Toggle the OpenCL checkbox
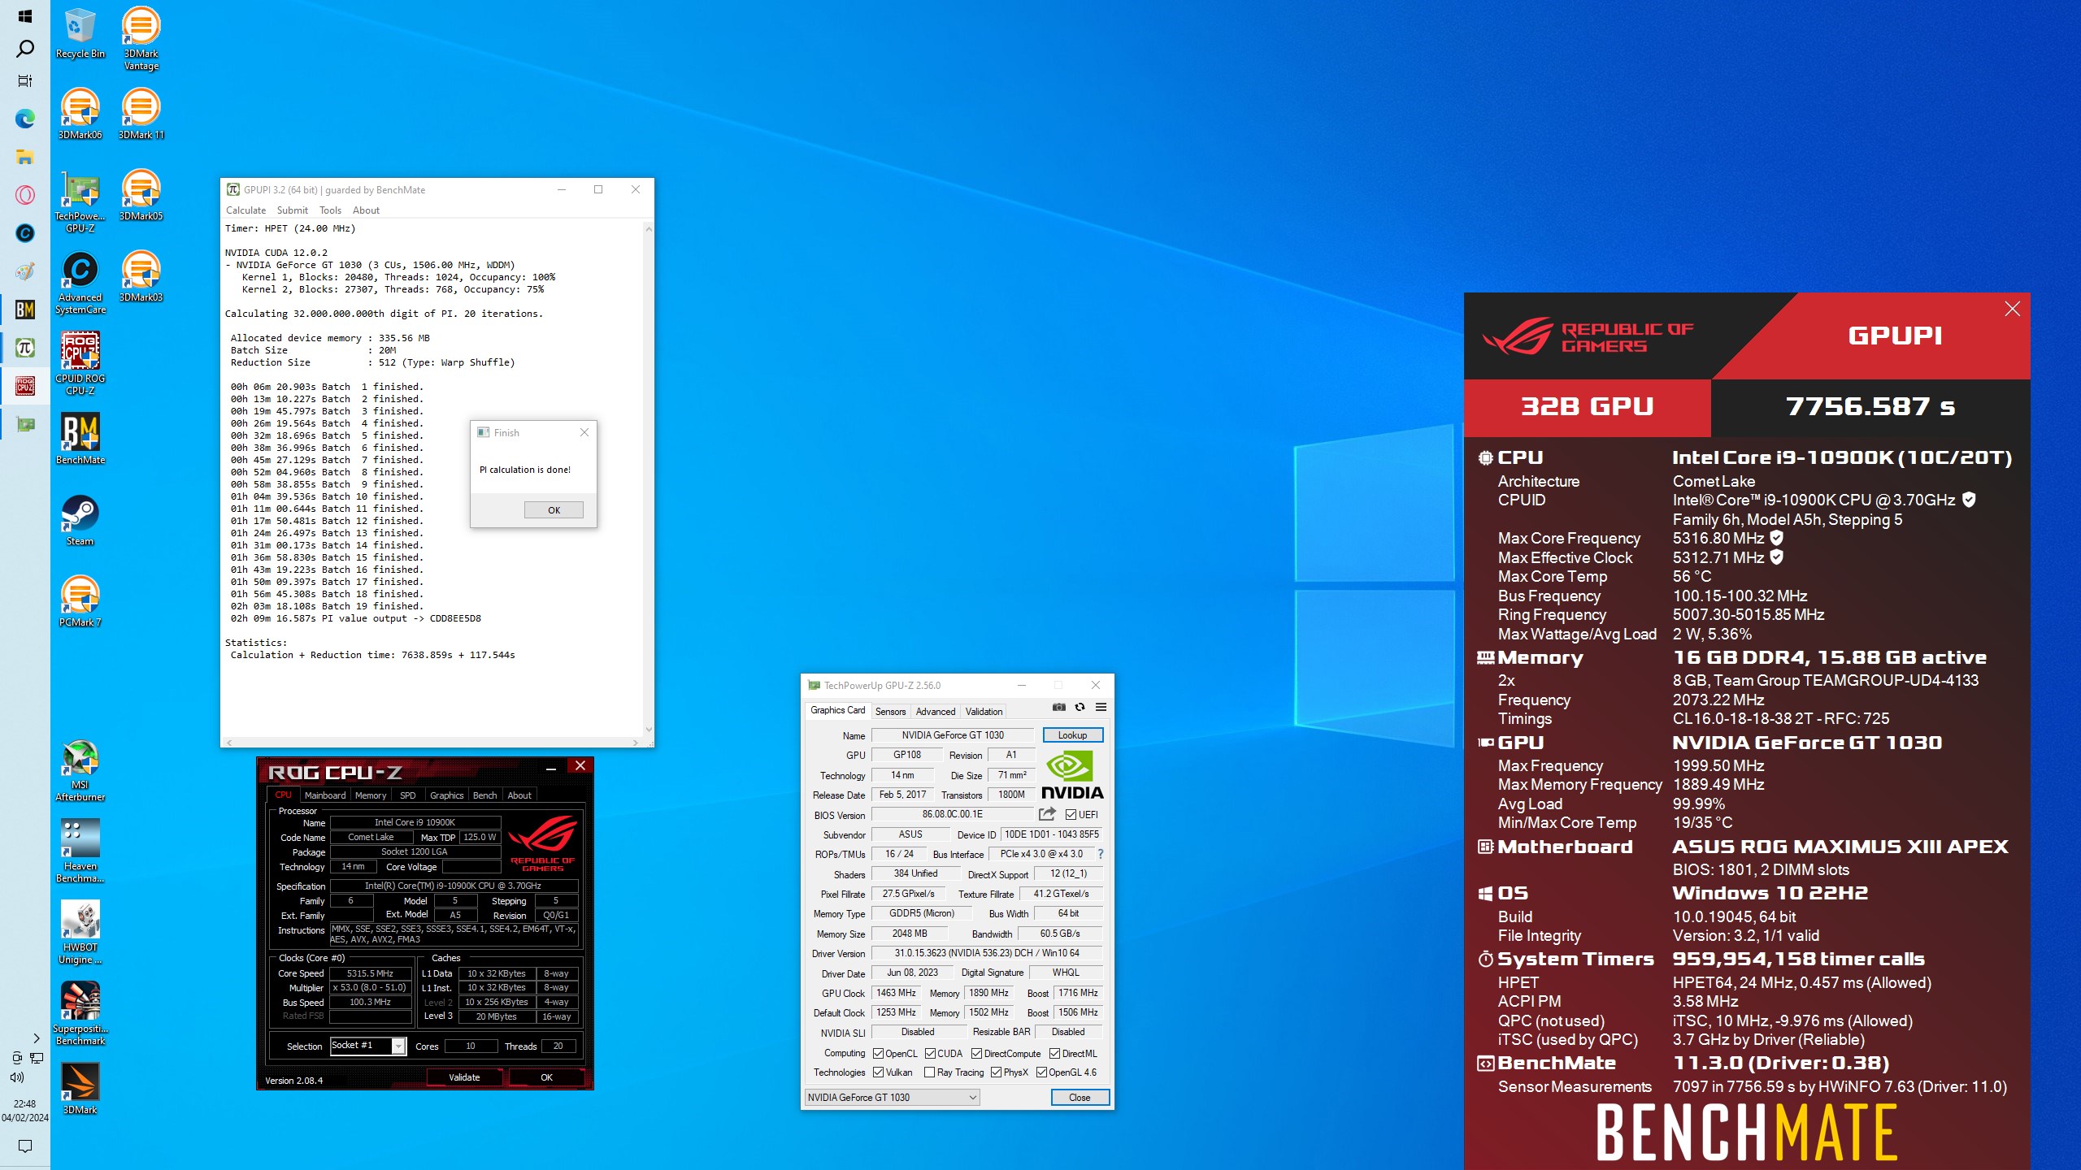The height and width of the screenshot is (1170, 2081). (878, 1053)
